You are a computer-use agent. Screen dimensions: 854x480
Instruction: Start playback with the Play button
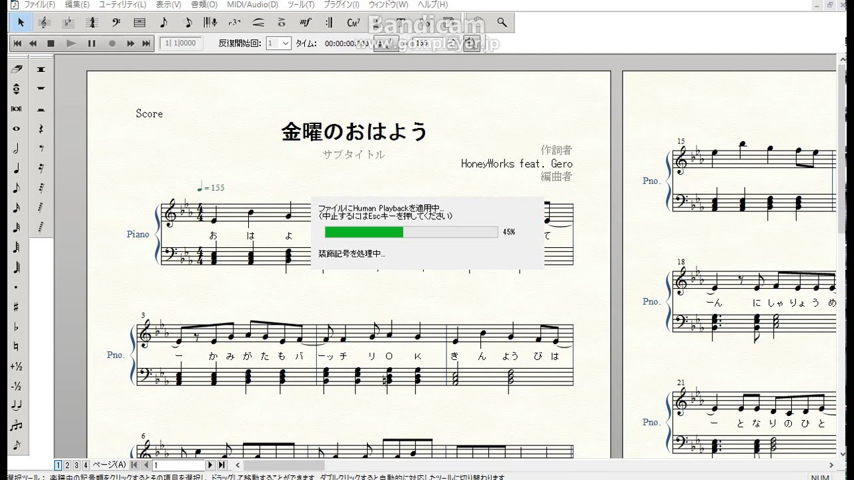pos(71,43)
